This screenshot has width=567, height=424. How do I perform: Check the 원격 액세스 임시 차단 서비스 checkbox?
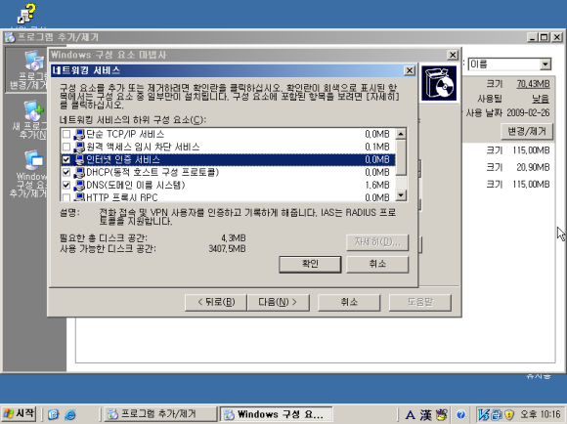pyautogui.click(x=66, y=147)
